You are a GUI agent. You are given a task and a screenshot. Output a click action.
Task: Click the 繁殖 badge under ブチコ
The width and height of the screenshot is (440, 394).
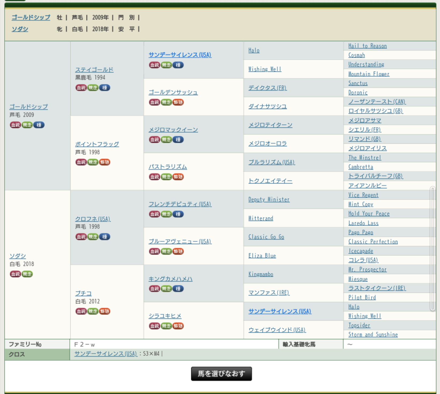click(x=105, y=311)
